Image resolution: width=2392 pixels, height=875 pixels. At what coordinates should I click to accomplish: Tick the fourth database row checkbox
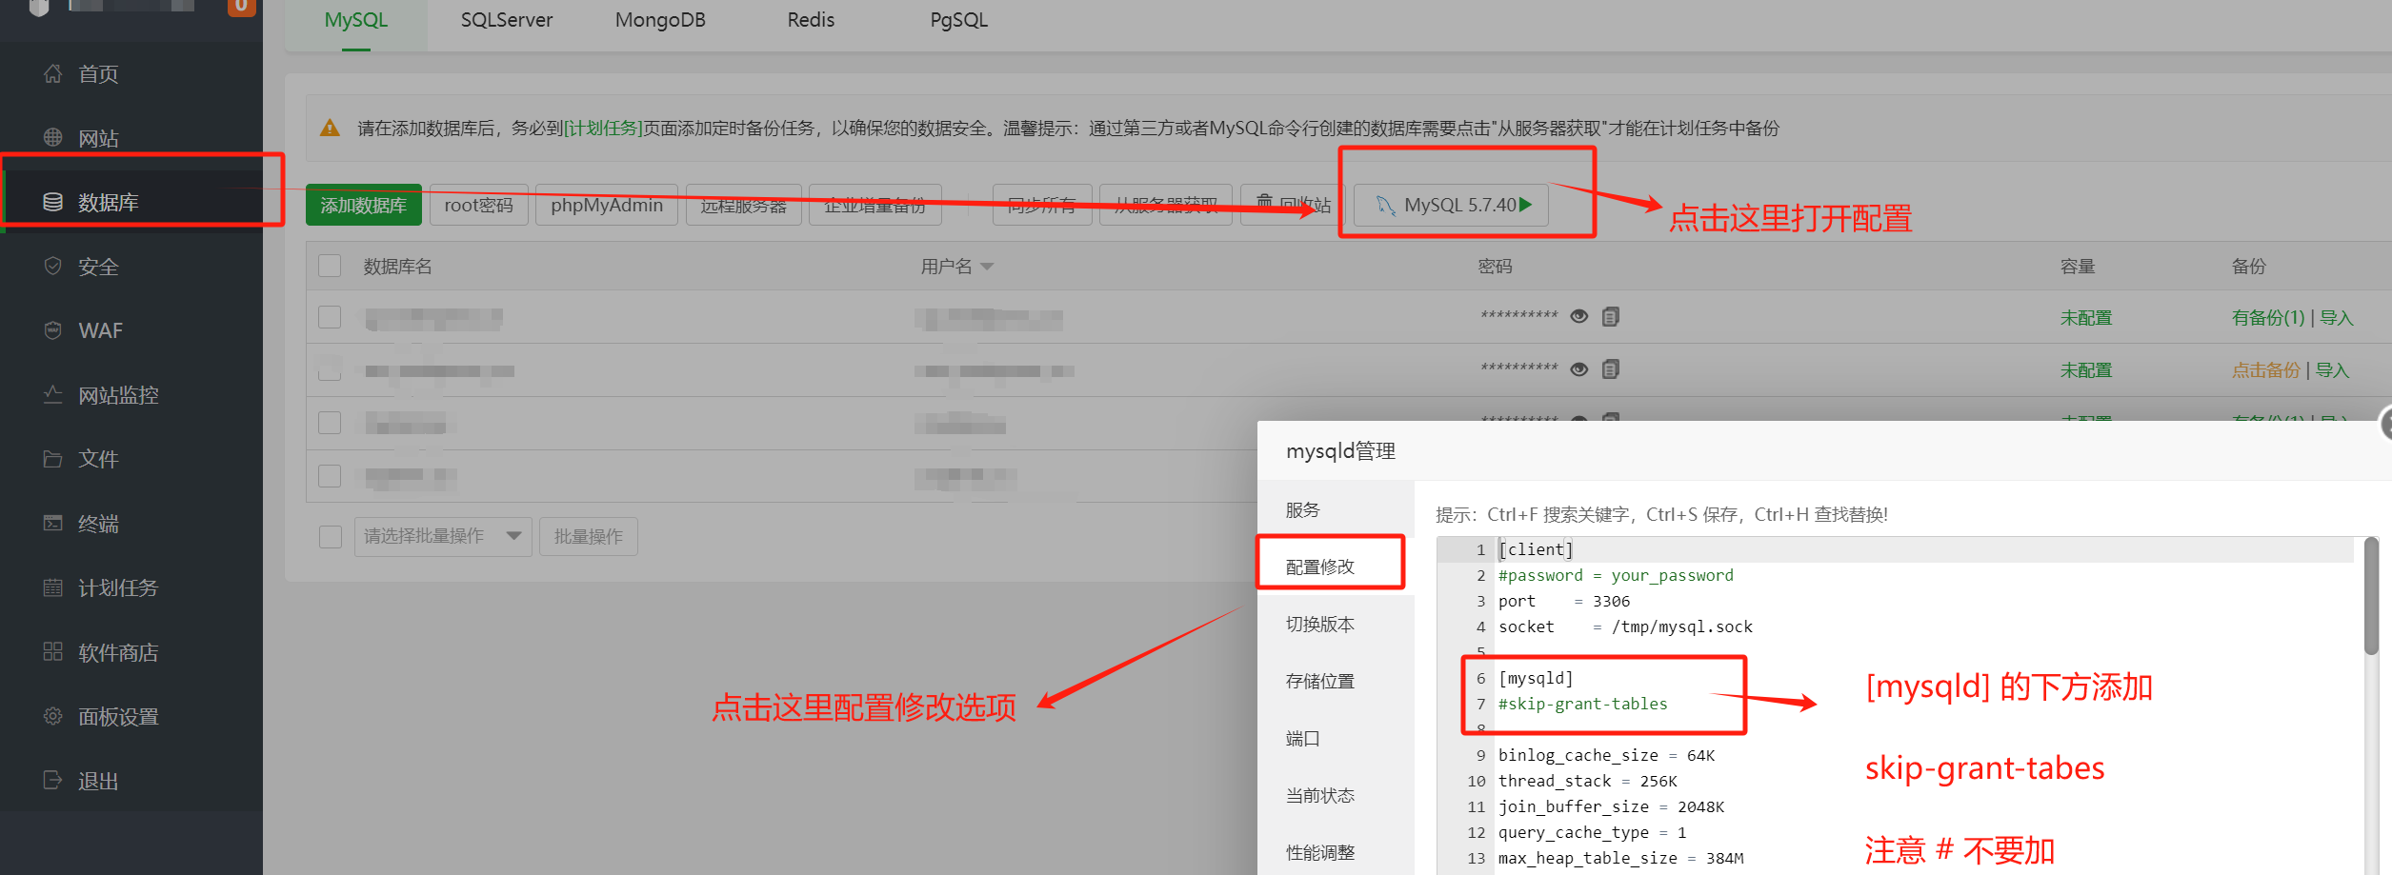(330, 476)
